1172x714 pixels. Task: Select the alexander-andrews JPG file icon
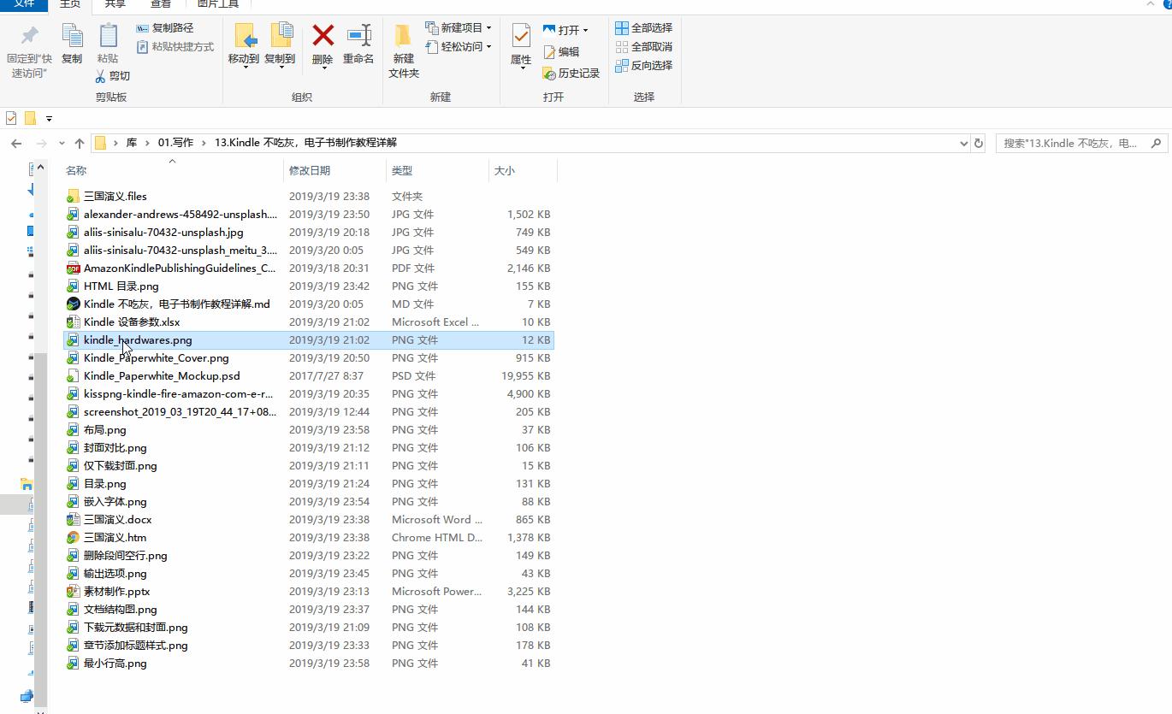coord(74,215)
